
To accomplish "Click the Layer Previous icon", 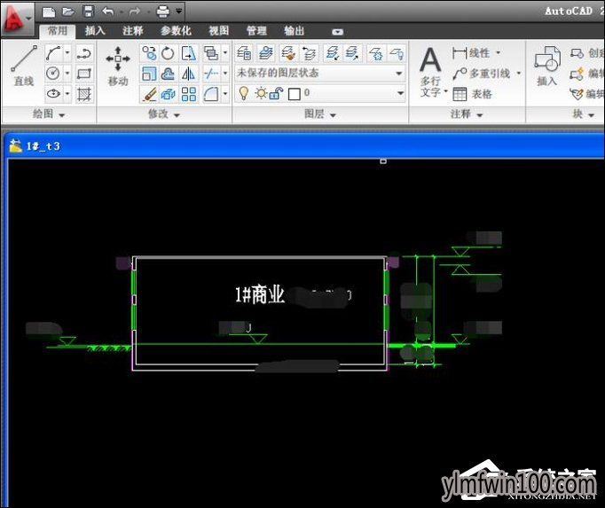I will [309, 53].
